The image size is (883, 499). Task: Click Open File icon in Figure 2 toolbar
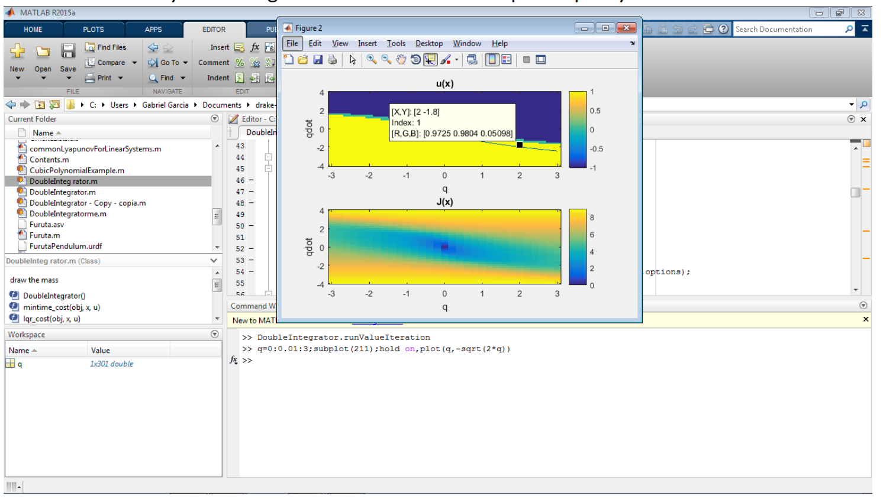pyautogui.click(x=303, y=60)
